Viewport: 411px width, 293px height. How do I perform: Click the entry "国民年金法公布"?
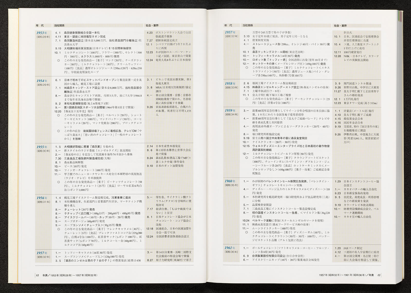point(353,123)
